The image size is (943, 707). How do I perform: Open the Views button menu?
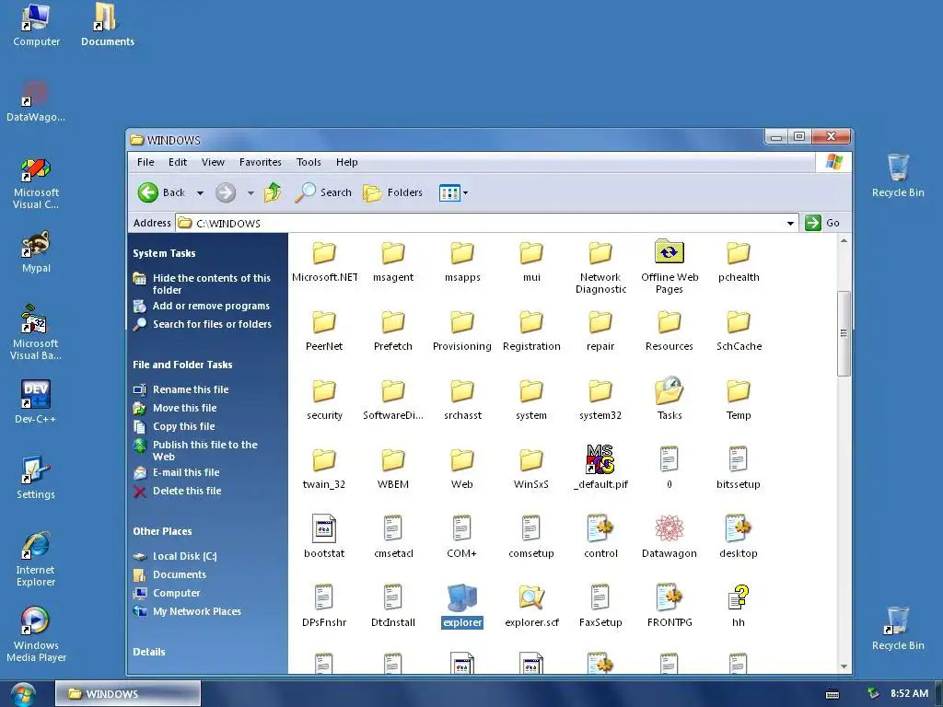coord(453,192)
